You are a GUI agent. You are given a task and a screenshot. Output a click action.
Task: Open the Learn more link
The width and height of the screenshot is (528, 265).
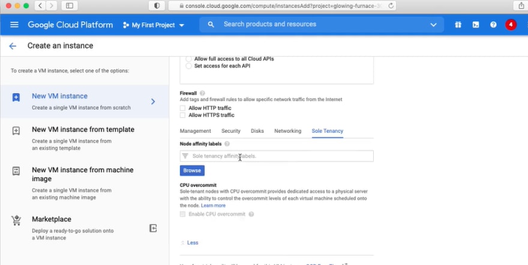[213, 206]
